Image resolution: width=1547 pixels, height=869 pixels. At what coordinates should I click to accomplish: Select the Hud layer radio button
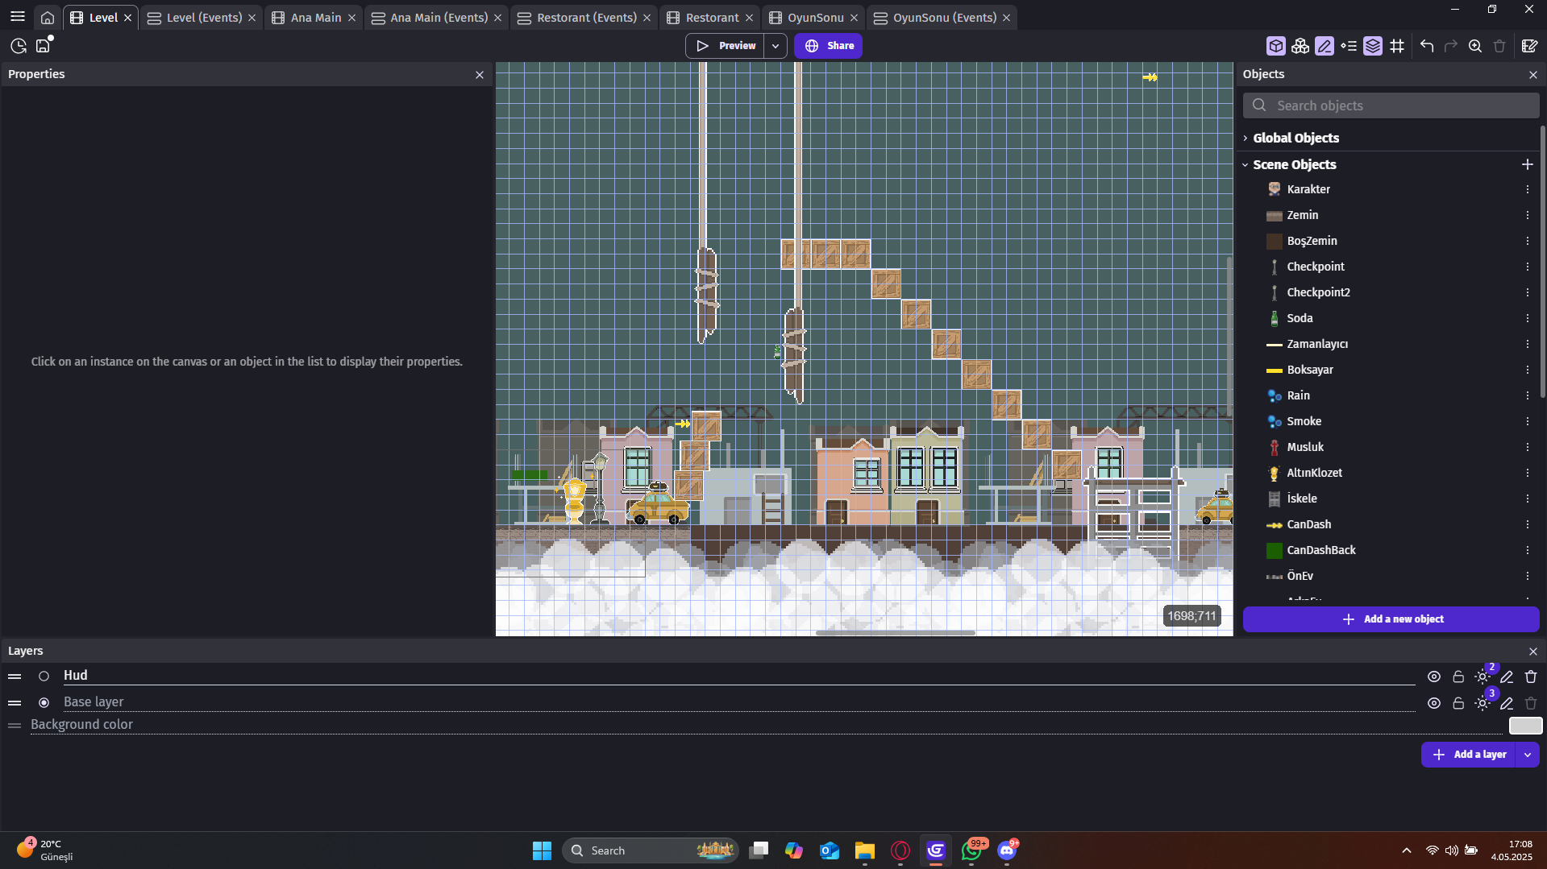coord(44,677)
